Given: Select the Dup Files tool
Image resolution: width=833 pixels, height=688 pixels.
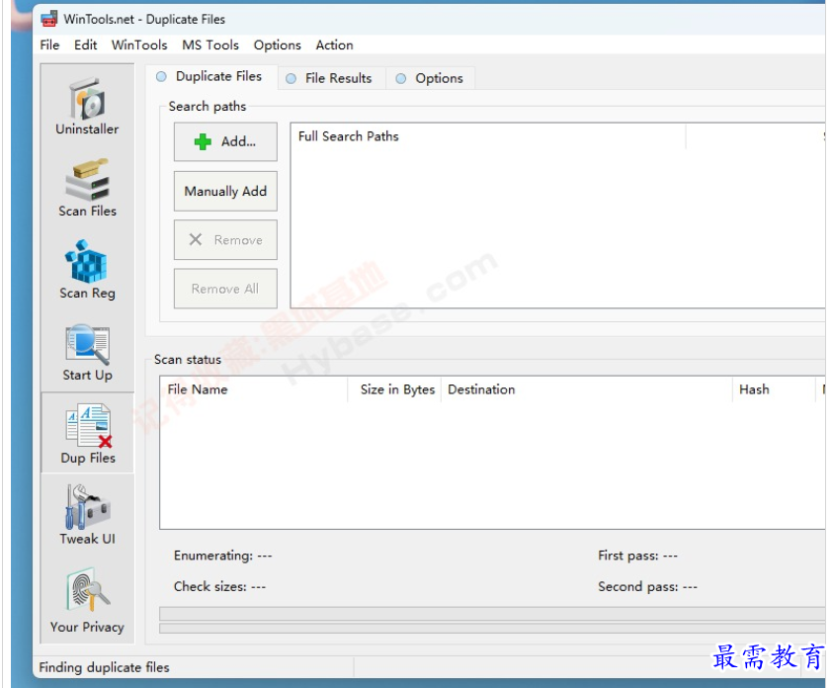Looking at the screenshot, I should click(88, 434).
